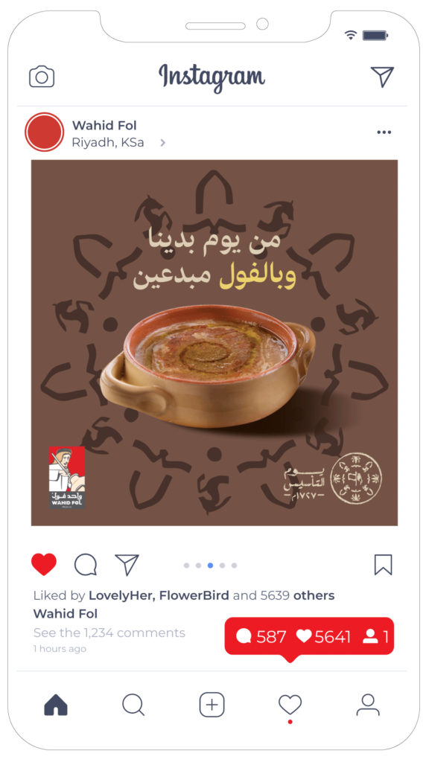Open the camera icon in header
This screenshot has width=429, height=762.
pyautogui.click(x=42, y=77)
